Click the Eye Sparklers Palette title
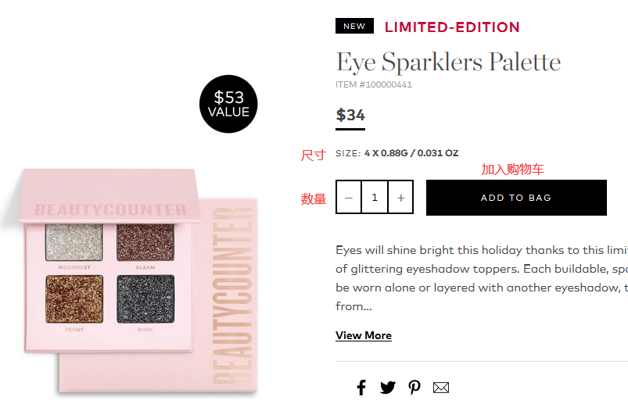Viewport: 628px width, 411px height. [x=448, y=62]
